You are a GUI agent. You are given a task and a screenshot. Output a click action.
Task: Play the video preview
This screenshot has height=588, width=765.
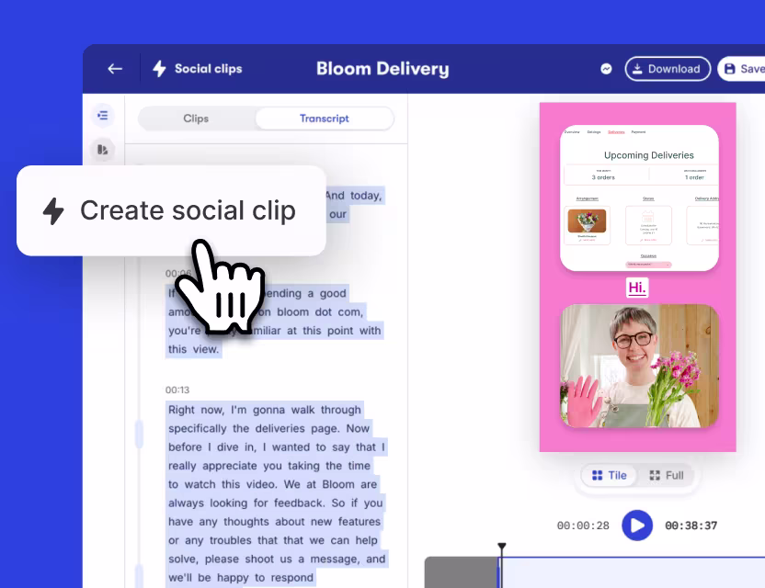[x=636, y=526]
